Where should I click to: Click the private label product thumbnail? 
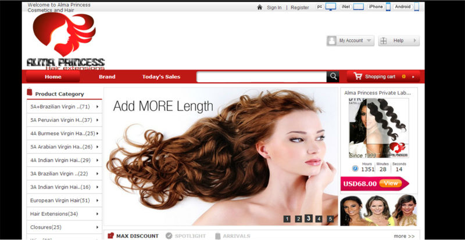pos(379,128)
